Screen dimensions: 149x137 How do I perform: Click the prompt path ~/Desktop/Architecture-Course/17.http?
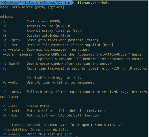pyautogui.click(x=35, y=3)
